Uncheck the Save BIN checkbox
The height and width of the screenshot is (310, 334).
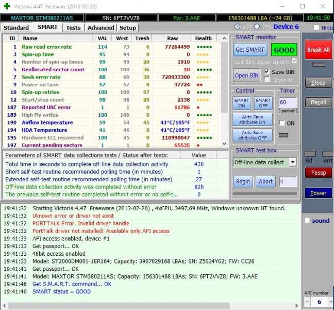[267, 71]
